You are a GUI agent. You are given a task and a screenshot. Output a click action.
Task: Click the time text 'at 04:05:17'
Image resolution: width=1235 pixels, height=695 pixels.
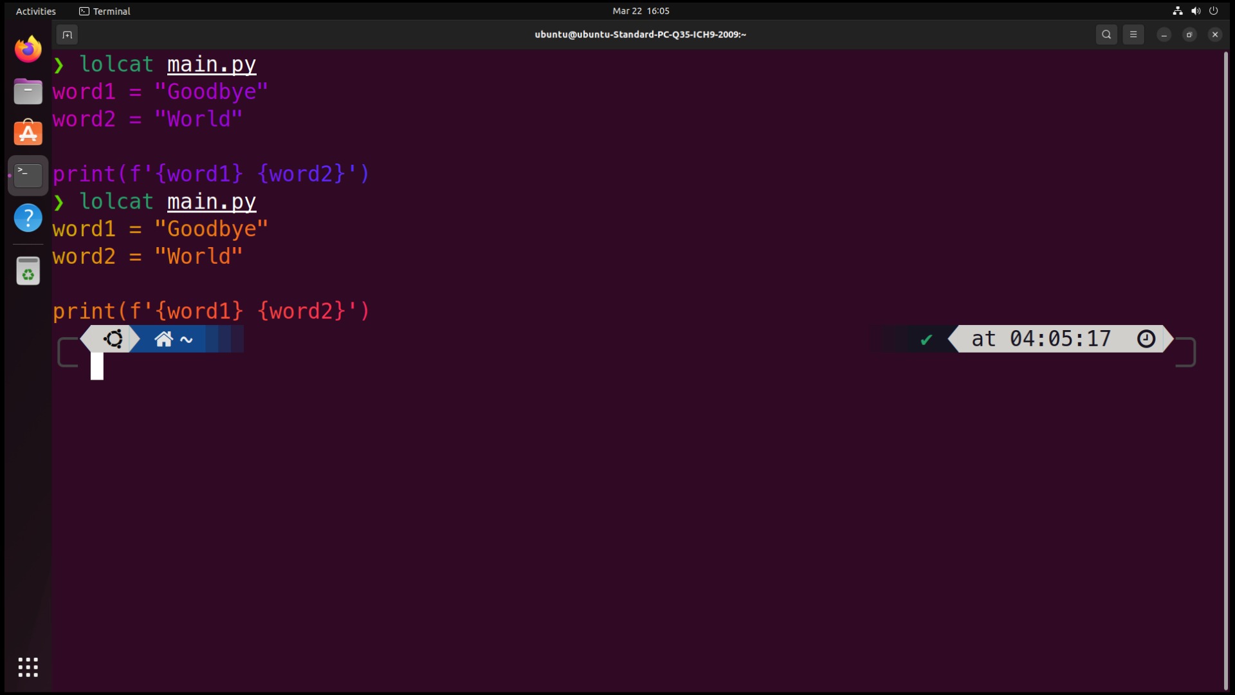click(x=1041, y=338)
